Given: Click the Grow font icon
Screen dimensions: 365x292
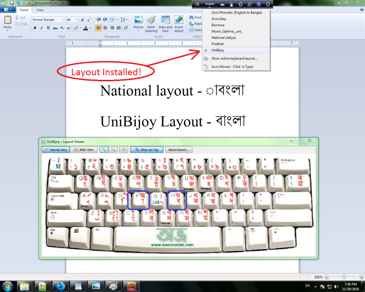Looking at the screenshot, I should (x=82, y=20).
